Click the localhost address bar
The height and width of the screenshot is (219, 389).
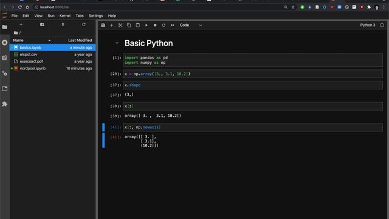pyautogui.click(x=159, y=7)
